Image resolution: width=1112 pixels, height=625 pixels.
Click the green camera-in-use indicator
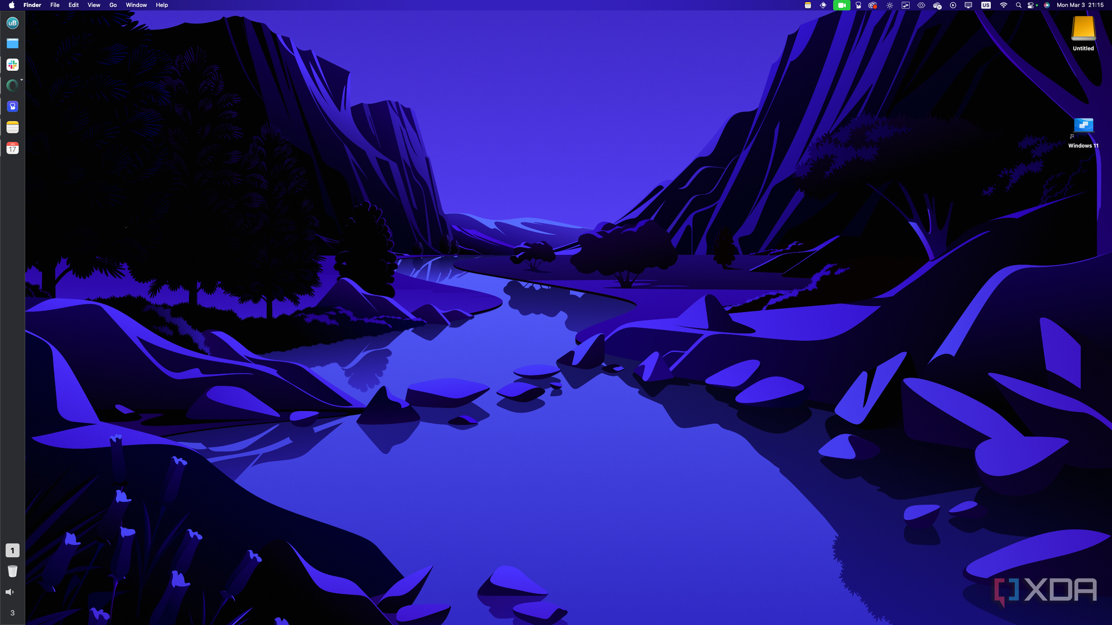tap(842, 5)
